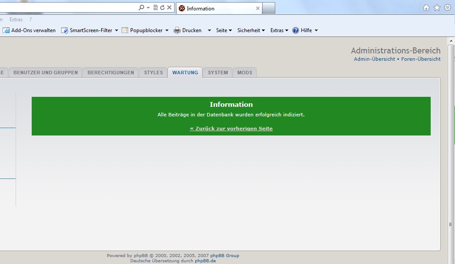Click the search magnifier icon in address bar
This screenshot has height=264, width=455.
coord(141,8)
